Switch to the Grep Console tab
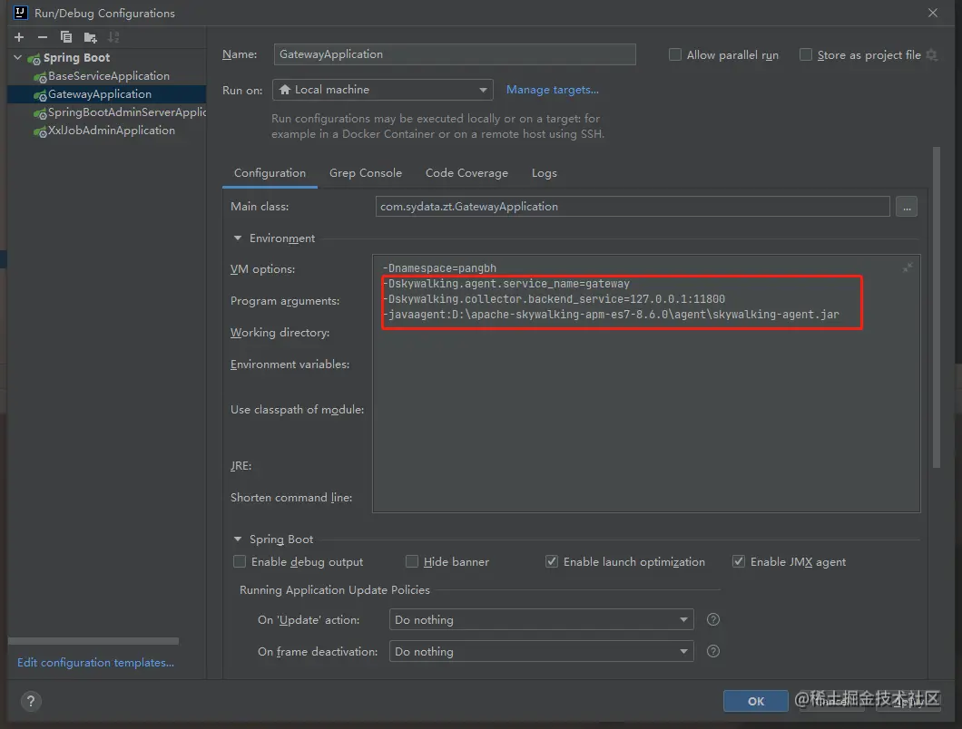Screen dimensions: 962x729 (366, 173)
